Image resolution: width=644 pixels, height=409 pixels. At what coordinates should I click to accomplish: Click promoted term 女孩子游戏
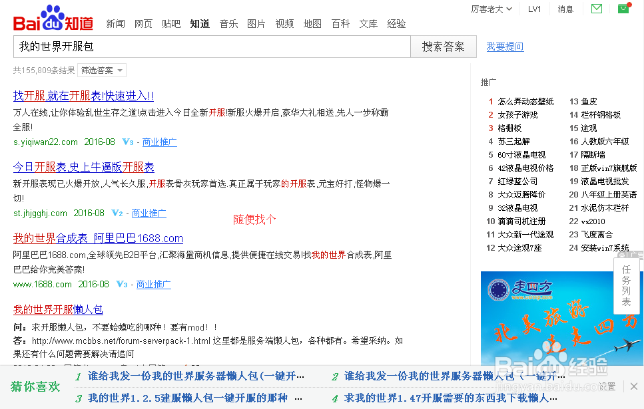click(x=517, y=115)
